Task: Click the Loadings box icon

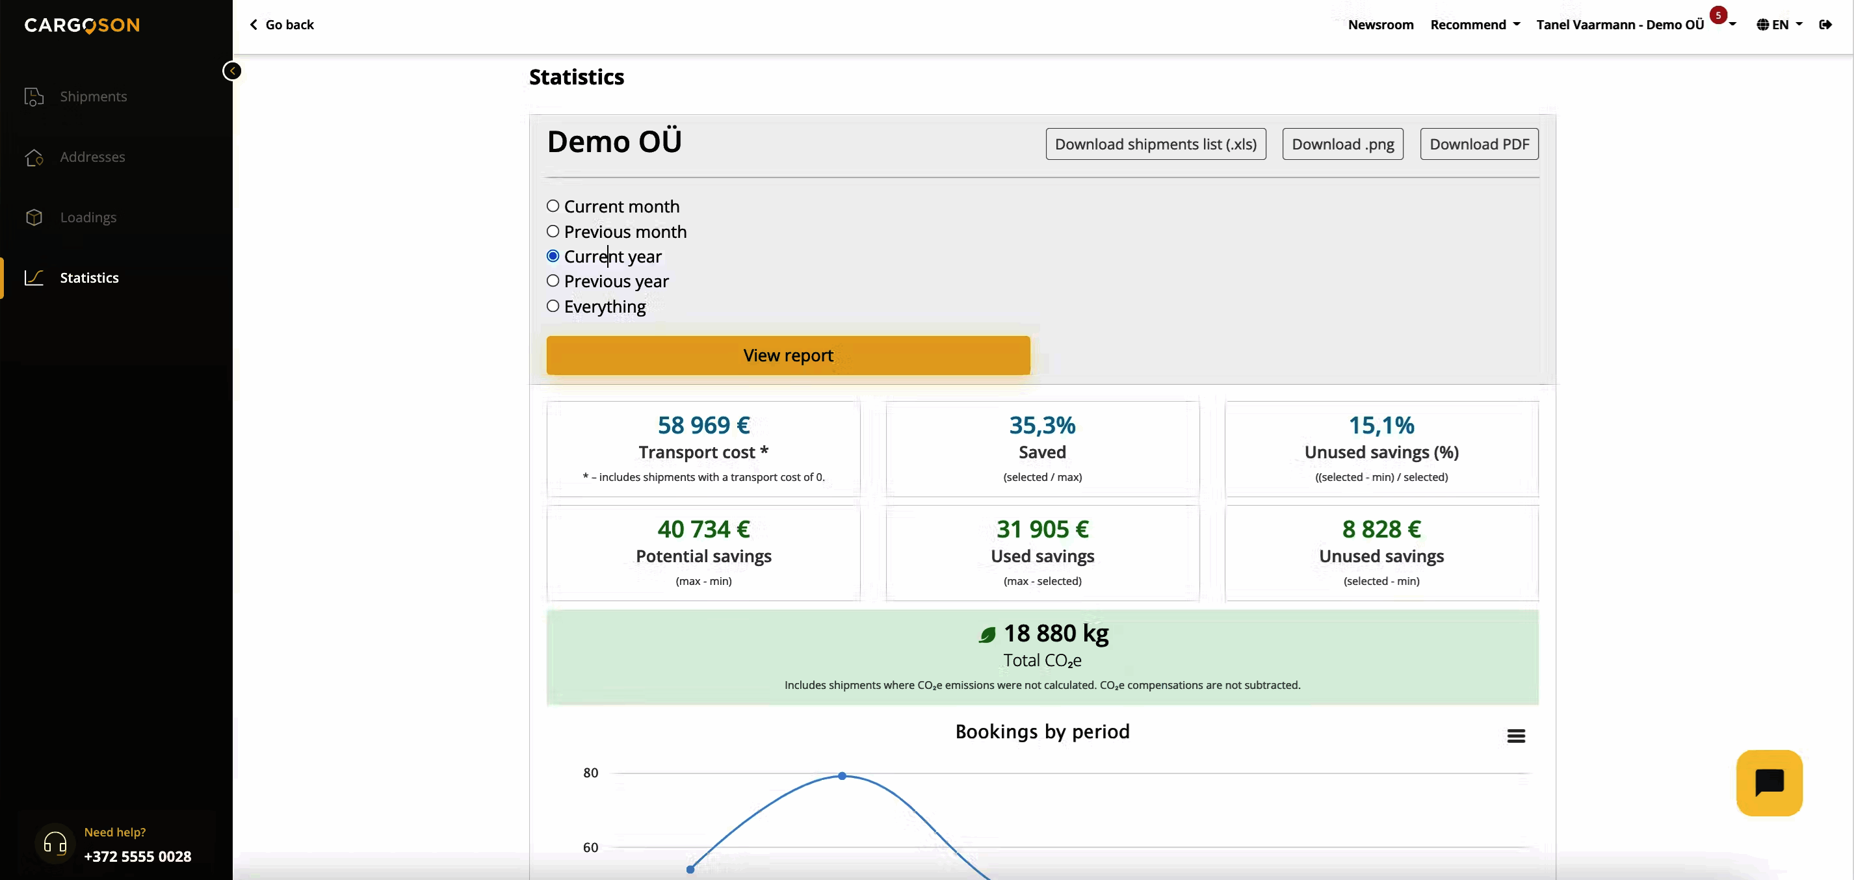Action: [34, 217]
